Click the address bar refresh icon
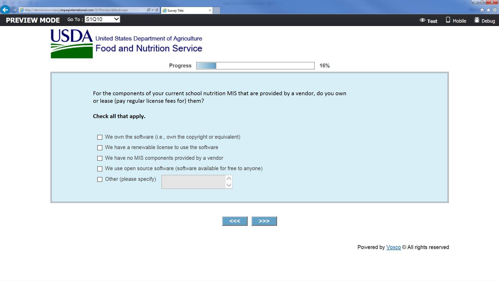Image resolution: width=499 pixels, height=281 pixels. (157, 10)
